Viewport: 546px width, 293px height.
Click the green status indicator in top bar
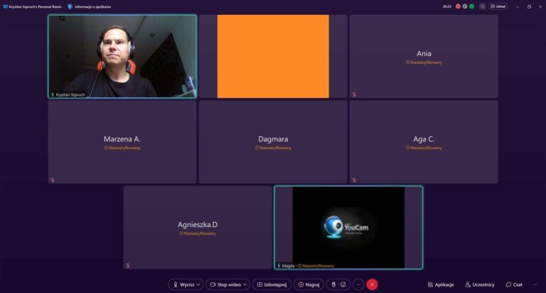click(471, 6)
